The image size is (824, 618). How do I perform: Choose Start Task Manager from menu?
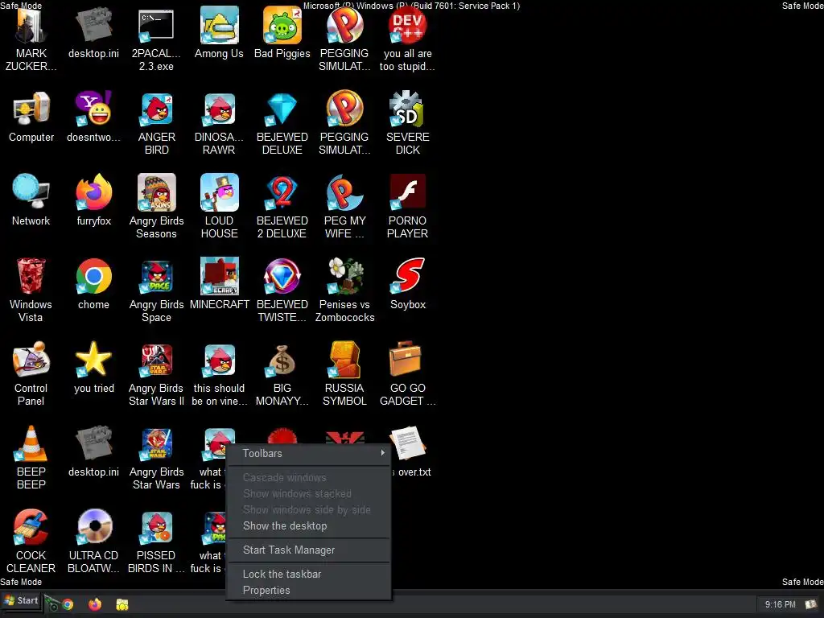[x=309, y=550]
